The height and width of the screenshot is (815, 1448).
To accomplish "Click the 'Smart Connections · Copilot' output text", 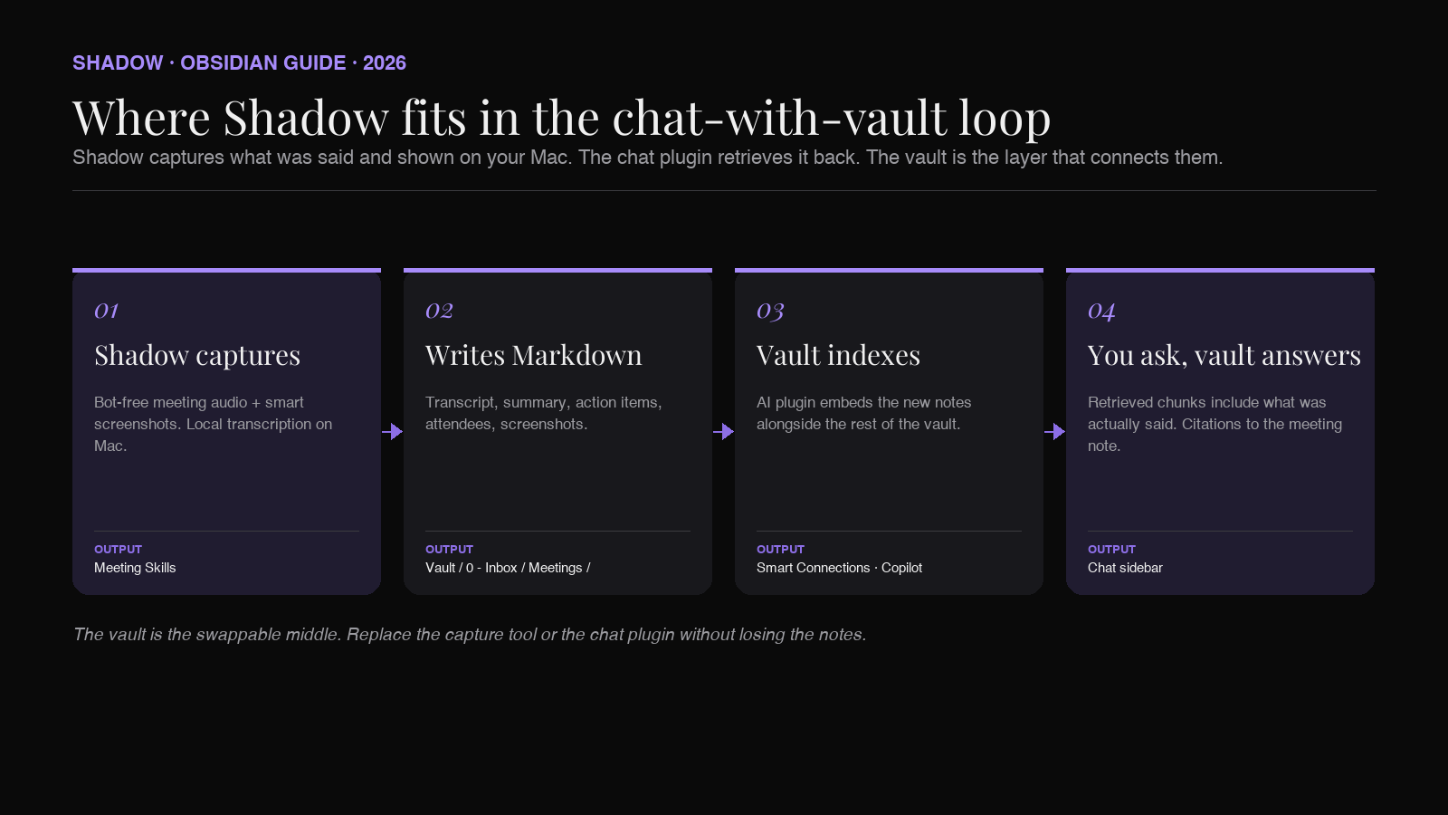I will [839, 568].
